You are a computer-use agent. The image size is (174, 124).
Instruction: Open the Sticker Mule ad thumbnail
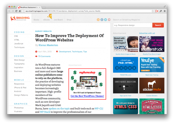point(152,86)
